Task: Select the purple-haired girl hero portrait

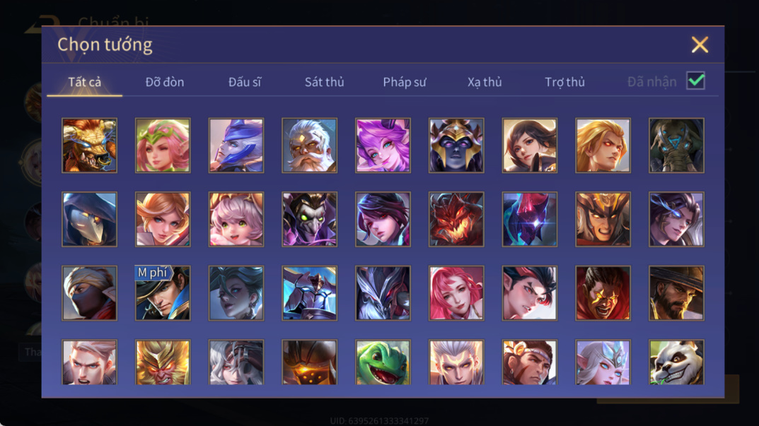Action: pyautogui.click(x=383, y=146)
